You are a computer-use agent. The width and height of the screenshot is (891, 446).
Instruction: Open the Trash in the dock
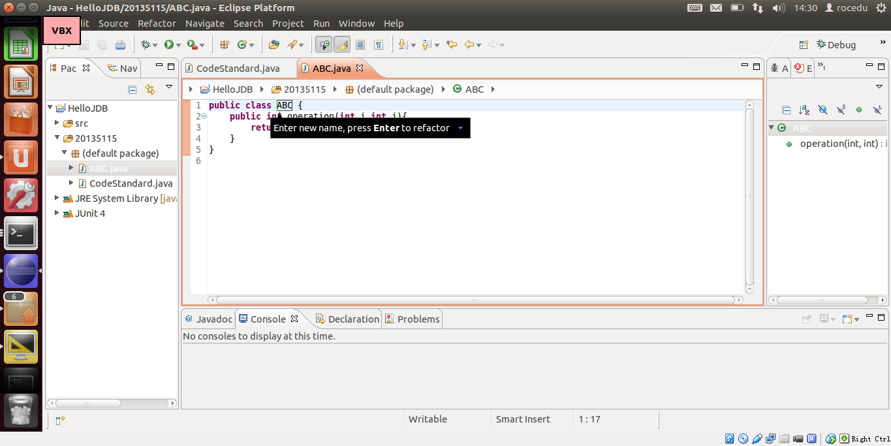[21, 411]
